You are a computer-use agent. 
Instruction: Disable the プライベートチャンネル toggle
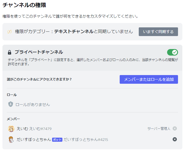[x=172, y=52]
